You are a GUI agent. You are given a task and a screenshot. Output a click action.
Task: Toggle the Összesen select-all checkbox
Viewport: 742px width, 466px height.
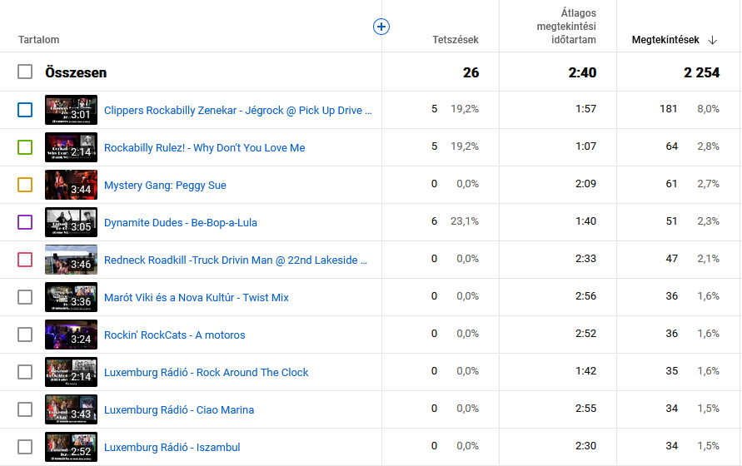(x=25, y=72)
